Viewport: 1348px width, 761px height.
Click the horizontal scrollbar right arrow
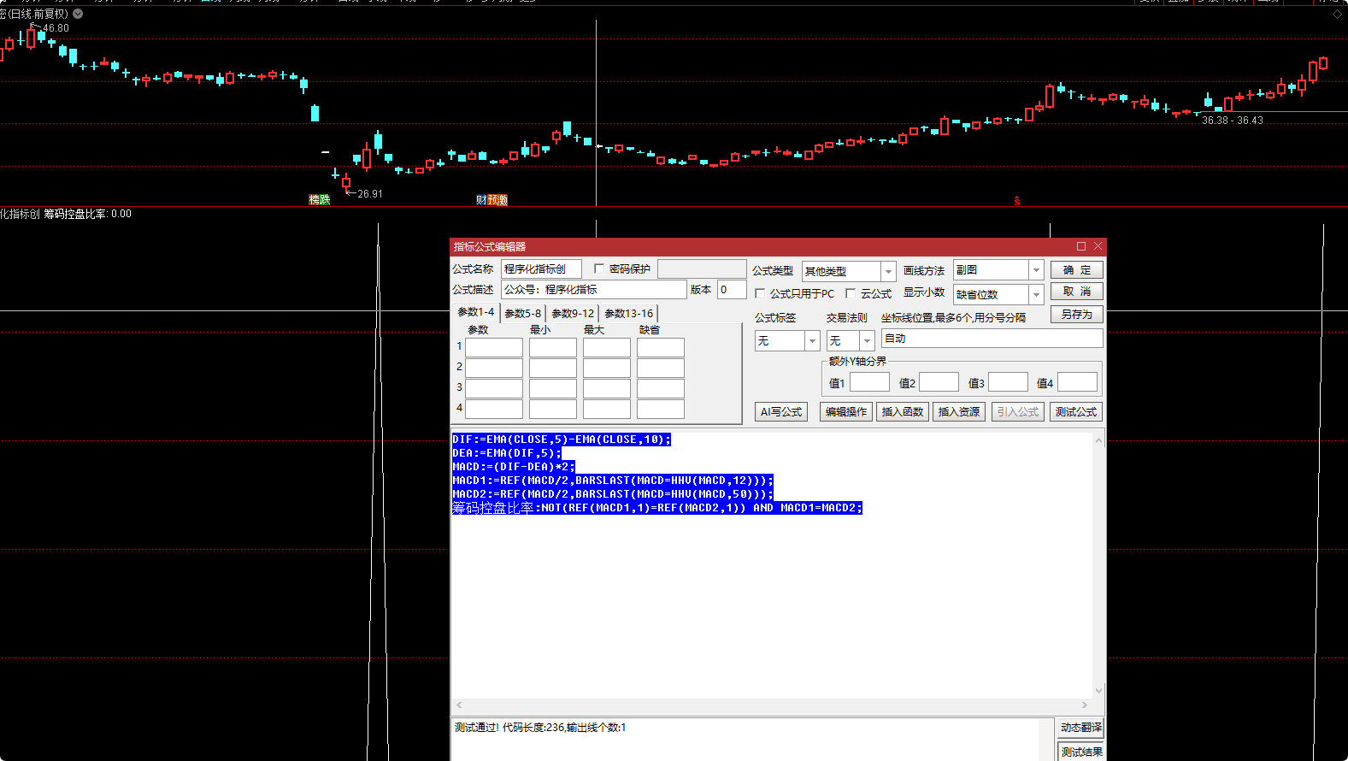tap(1085, 705)
